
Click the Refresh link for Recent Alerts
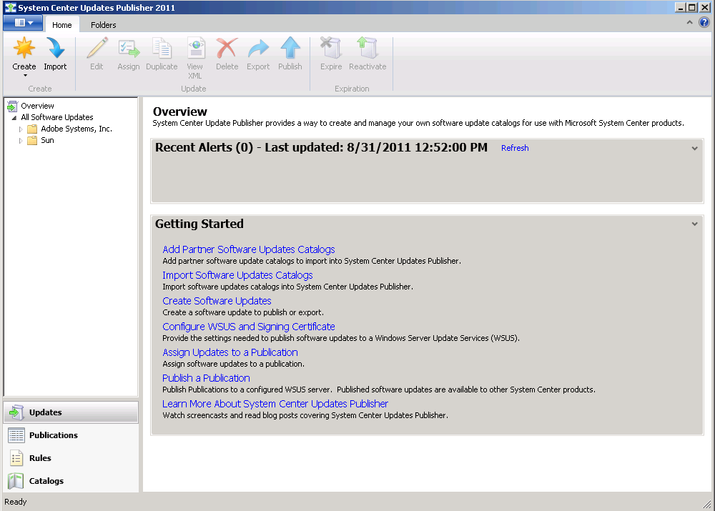pyautogui.click(x=515, y=148)
